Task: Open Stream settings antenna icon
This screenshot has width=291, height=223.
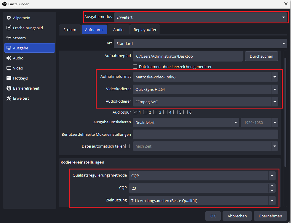Action: coord(9,38)
